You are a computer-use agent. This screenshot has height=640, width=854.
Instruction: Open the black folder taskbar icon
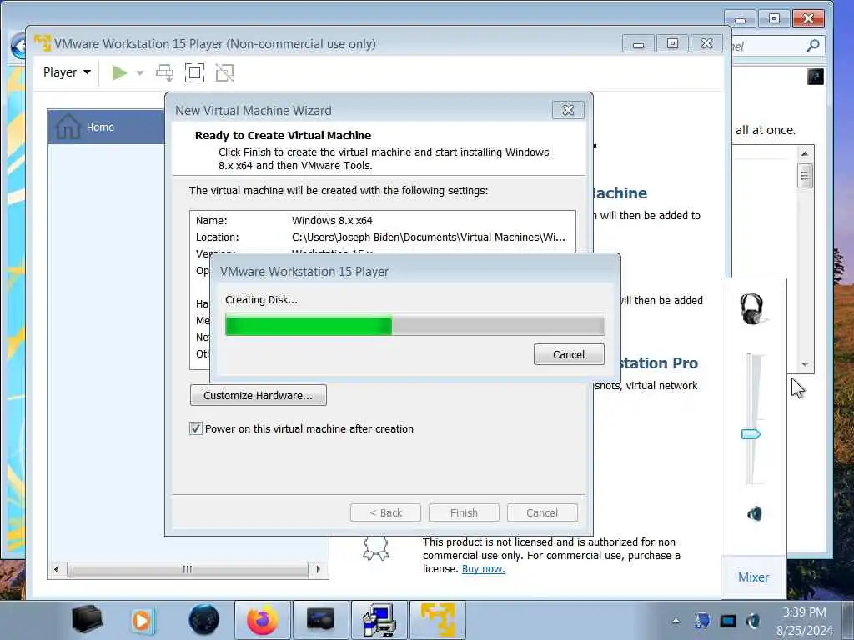pos(87,620)
